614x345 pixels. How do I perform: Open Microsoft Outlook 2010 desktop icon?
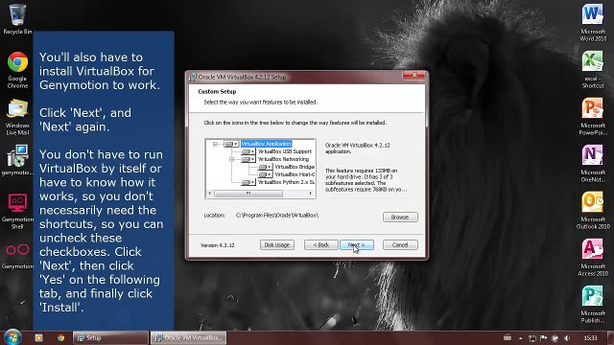click(593, 211)
